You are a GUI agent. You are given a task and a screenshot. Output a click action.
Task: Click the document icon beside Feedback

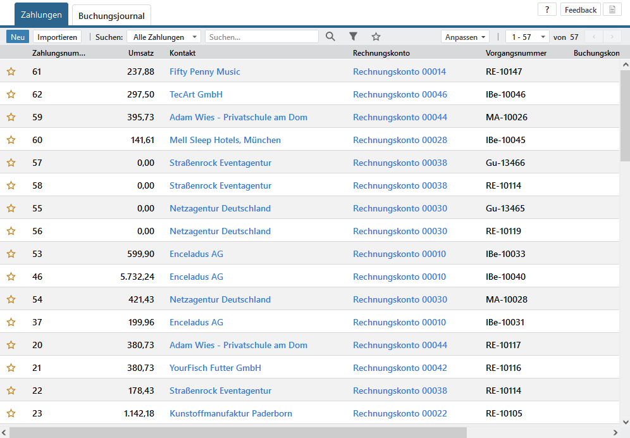612,9
